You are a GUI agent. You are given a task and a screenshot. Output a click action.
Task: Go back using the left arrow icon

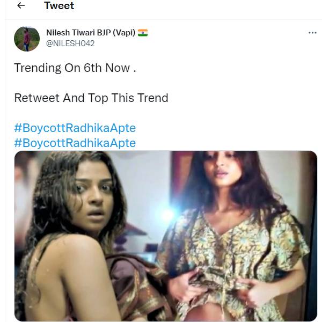(x=21, y=5)
